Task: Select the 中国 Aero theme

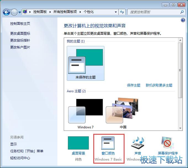Action: click(x=123, y=113)
